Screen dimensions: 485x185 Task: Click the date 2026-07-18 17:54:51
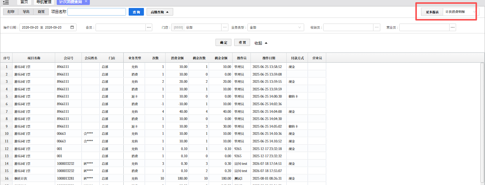click(267, 163)
